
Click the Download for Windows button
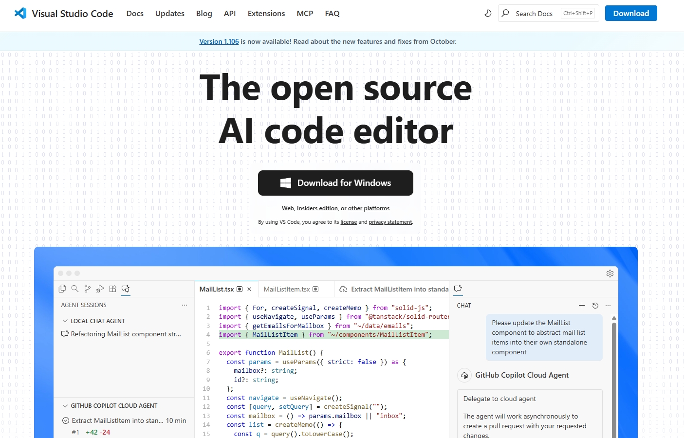tap(335, 183)
